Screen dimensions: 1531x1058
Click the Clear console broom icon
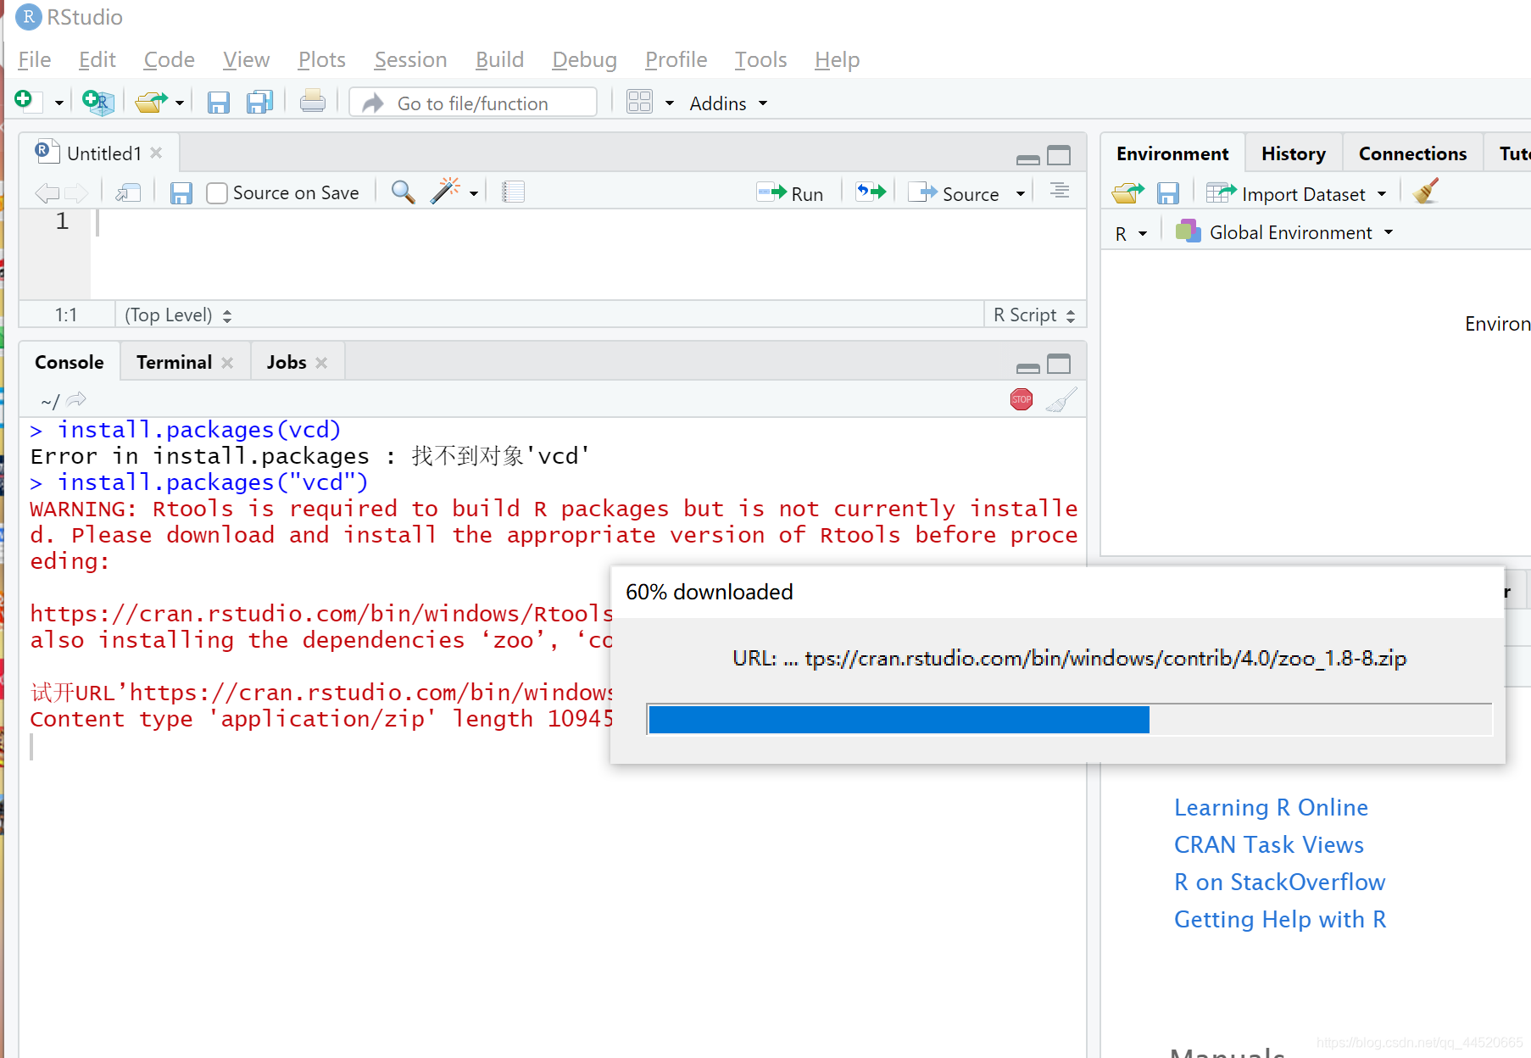[x=1061, y=399]
